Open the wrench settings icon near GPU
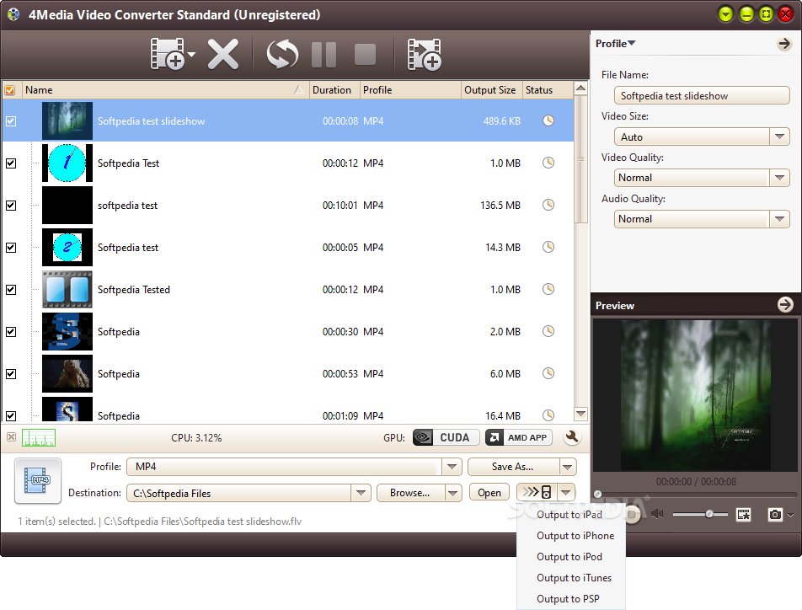The width and height of the screenshot is (802, 610). click(572, 437)
